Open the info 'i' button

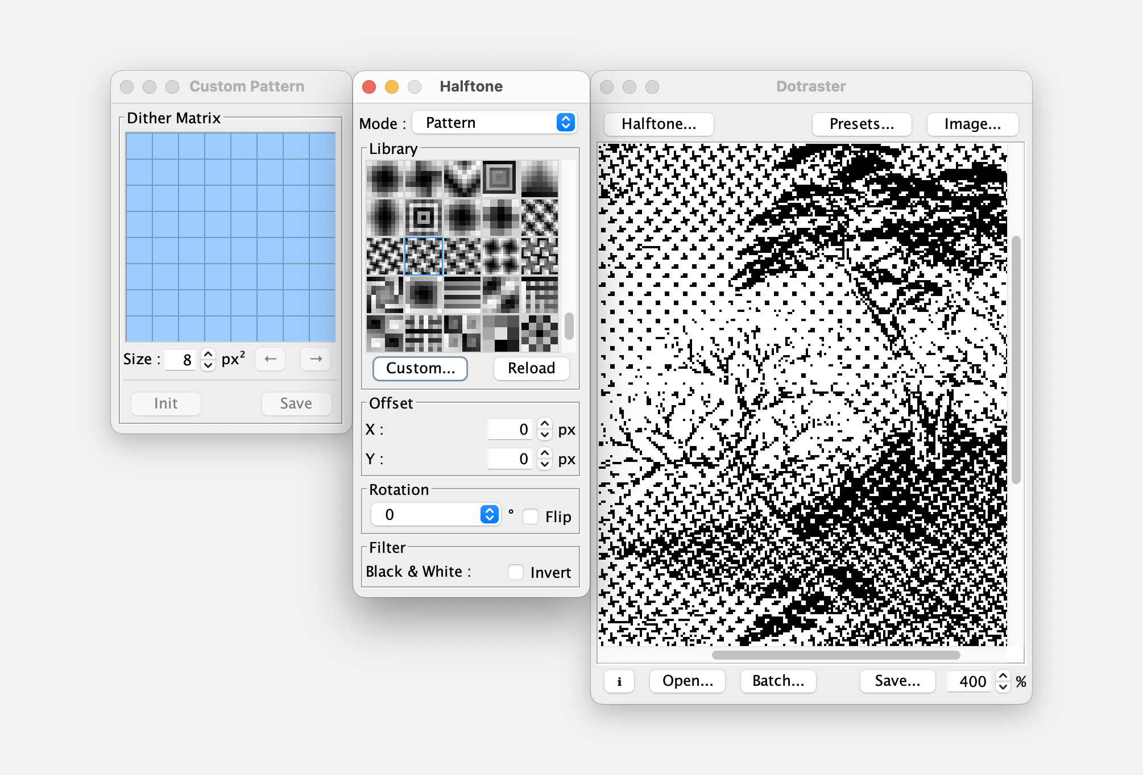pyautogui.click(x=619, y=681)
